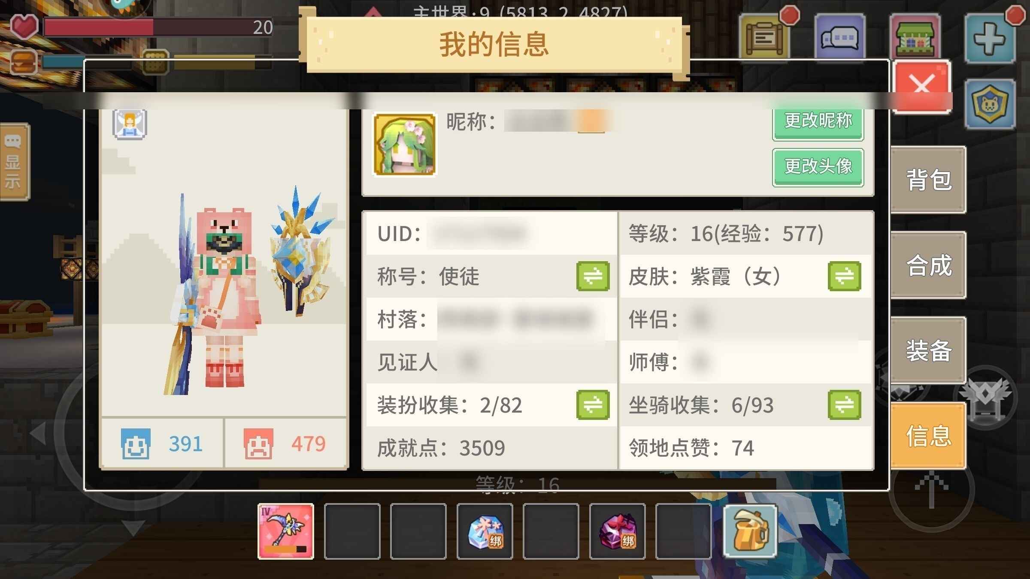
Task: Tap the blue plus icon
Action: click(x=990, y=38)
